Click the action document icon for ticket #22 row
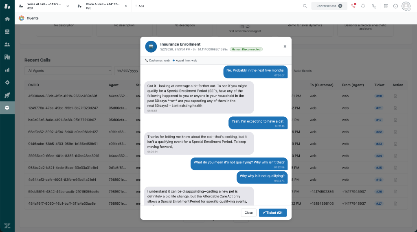This screenshot has width=417, height=232. pyautogui.click(x=395, y=132)
